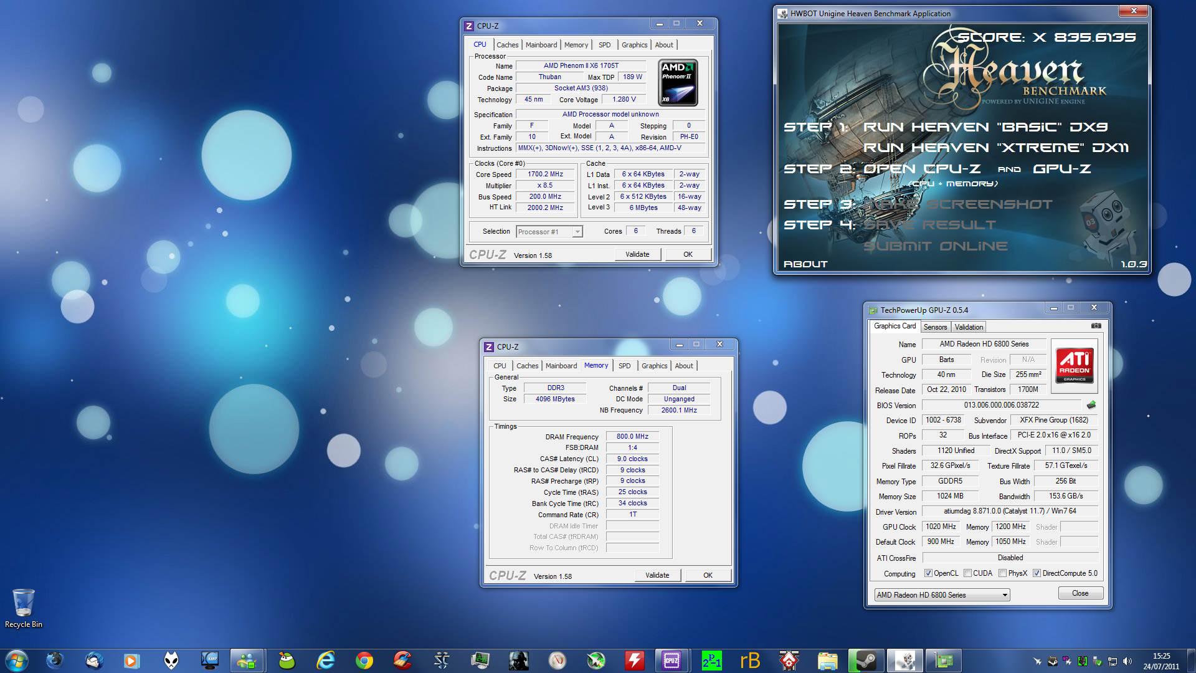Toggle the PhysX checkbox in GPU-Z
Screen dimensions: 1196x673
point(1002,573)
